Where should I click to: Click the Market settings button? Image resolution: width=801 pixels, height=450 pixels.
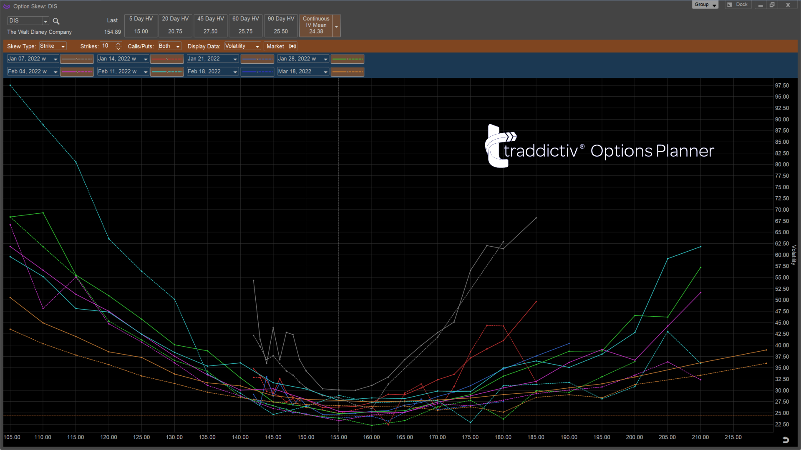292,46
